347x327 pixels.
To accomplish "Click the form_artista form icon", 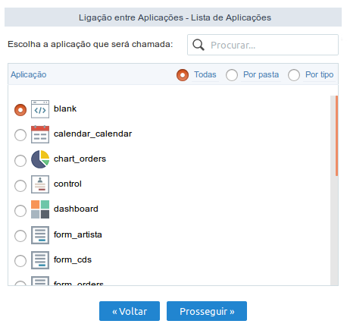I will [x=40, y=235].
